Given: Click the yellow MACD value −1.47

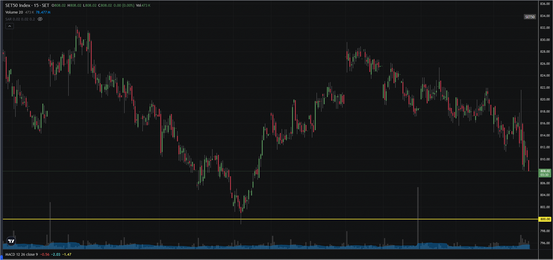Looking at the screenshot, I should [x=67, y=255].
